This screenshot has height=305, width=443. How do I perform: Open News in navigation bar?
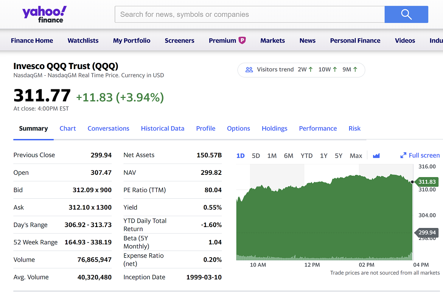point(307,41)
